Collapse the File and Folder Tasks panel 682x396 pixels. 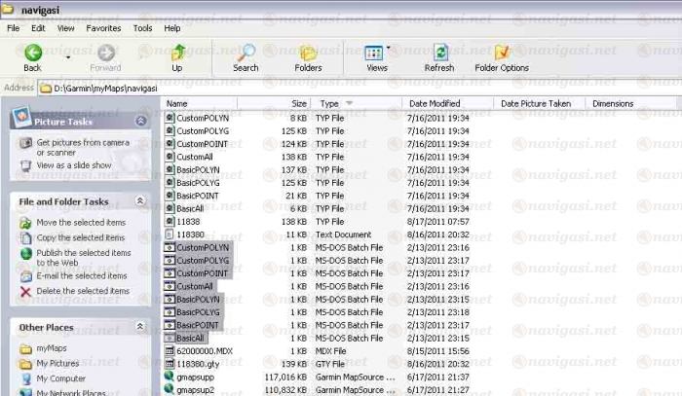click(x=140, y=201)
